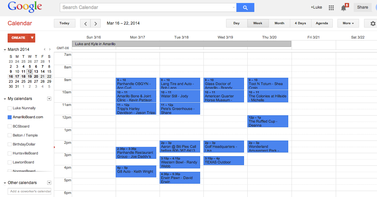Collapse the Other calendars section
Image resolution: width=377 pixels, height=197 pixels.
(5, 183)
